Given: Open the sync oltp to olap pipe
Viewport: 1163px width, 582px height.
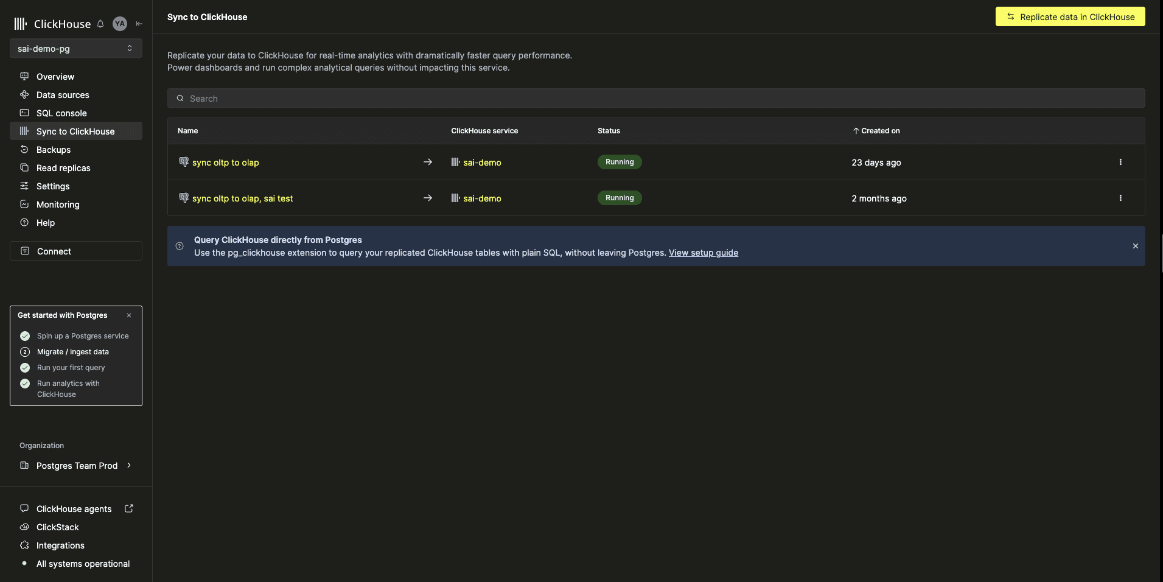Looking at the screenshot, I should [x=226, y=163].
